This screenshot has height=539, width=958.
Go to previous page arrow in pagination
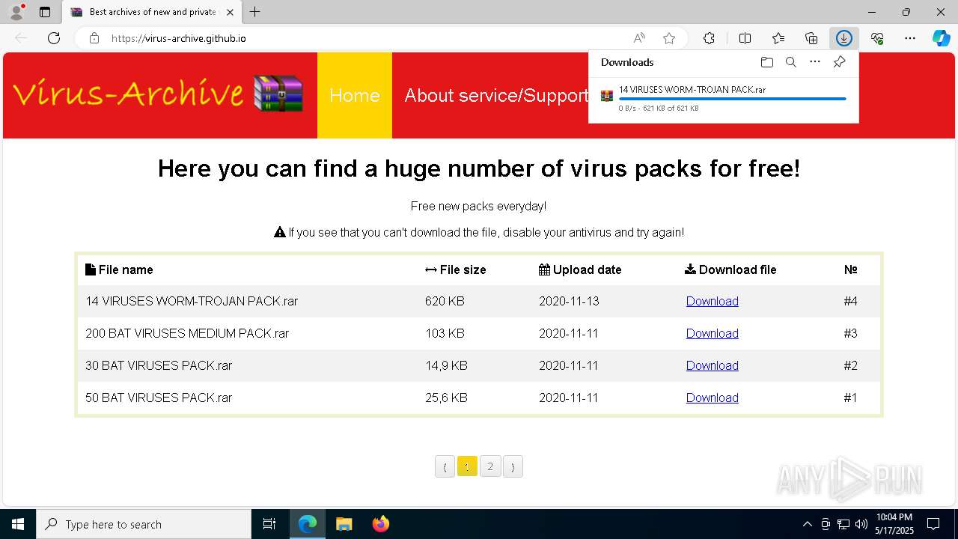(x=445, y=466)
